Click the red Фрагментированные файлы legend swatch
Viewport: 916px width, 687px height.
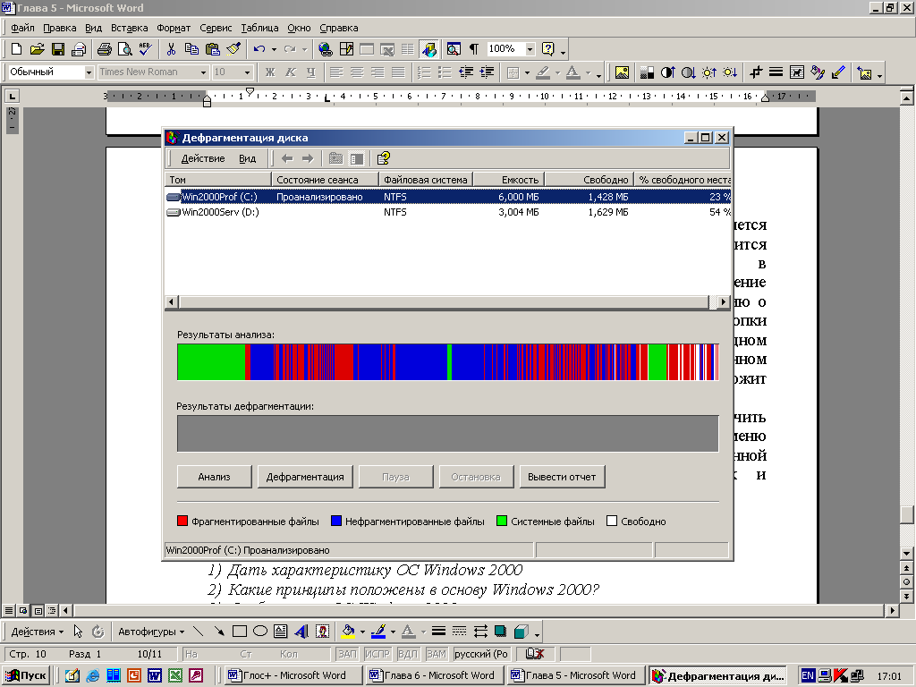(x=182, y=522)
